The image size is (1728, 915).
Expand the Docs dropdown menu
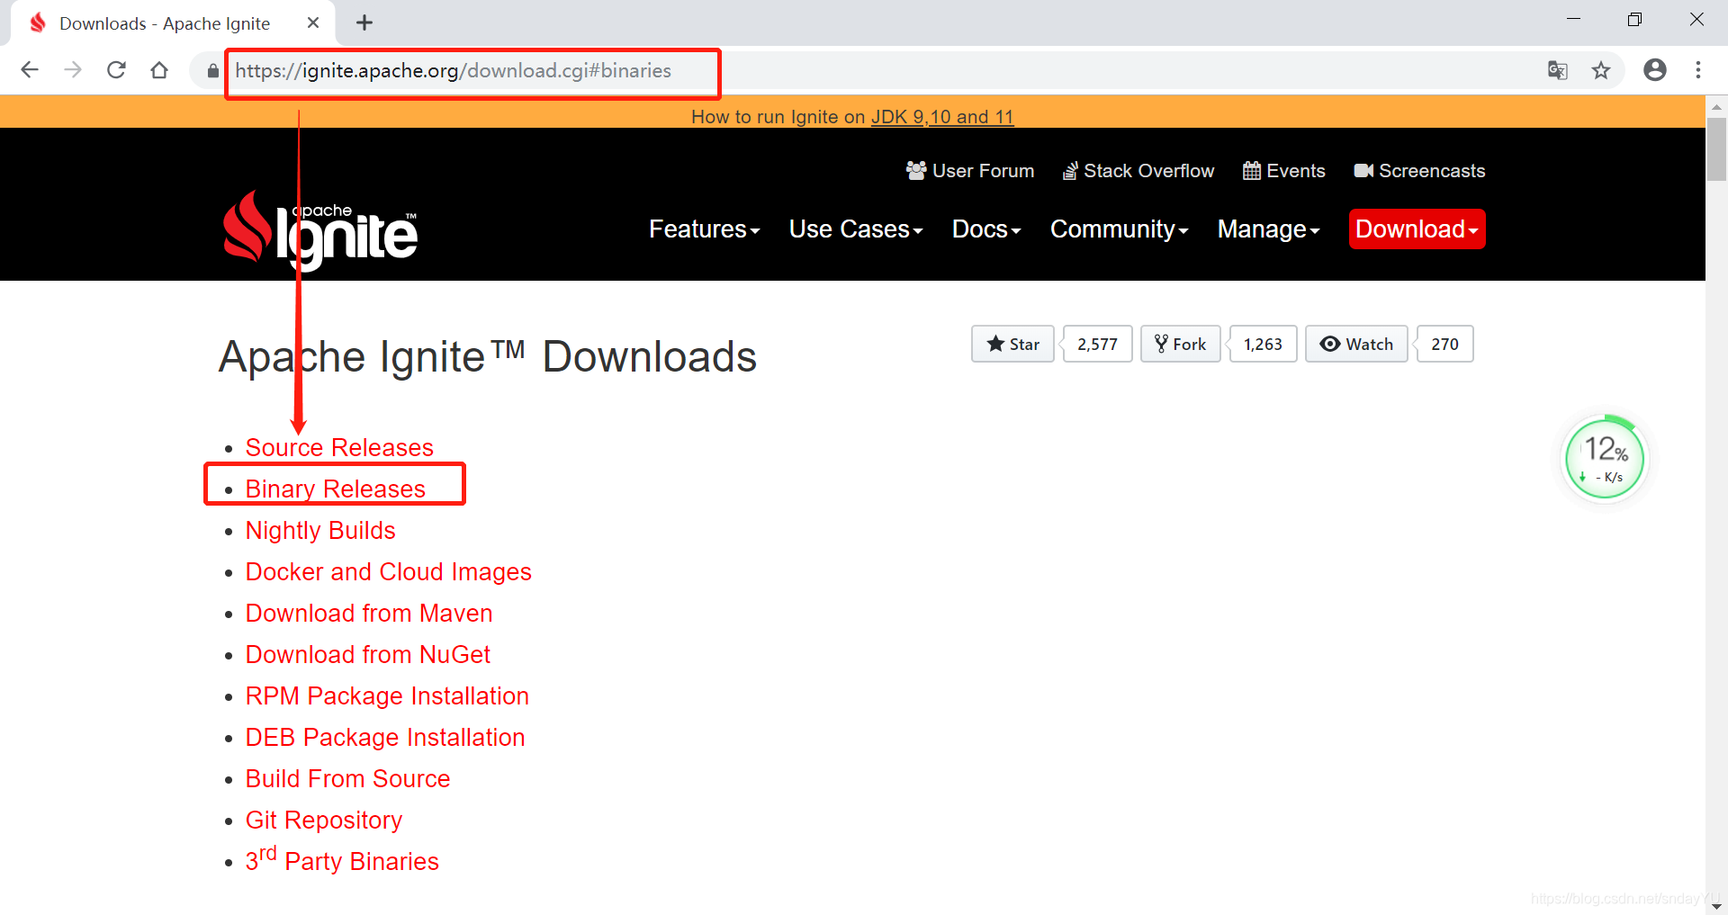[x=986, y=229]
